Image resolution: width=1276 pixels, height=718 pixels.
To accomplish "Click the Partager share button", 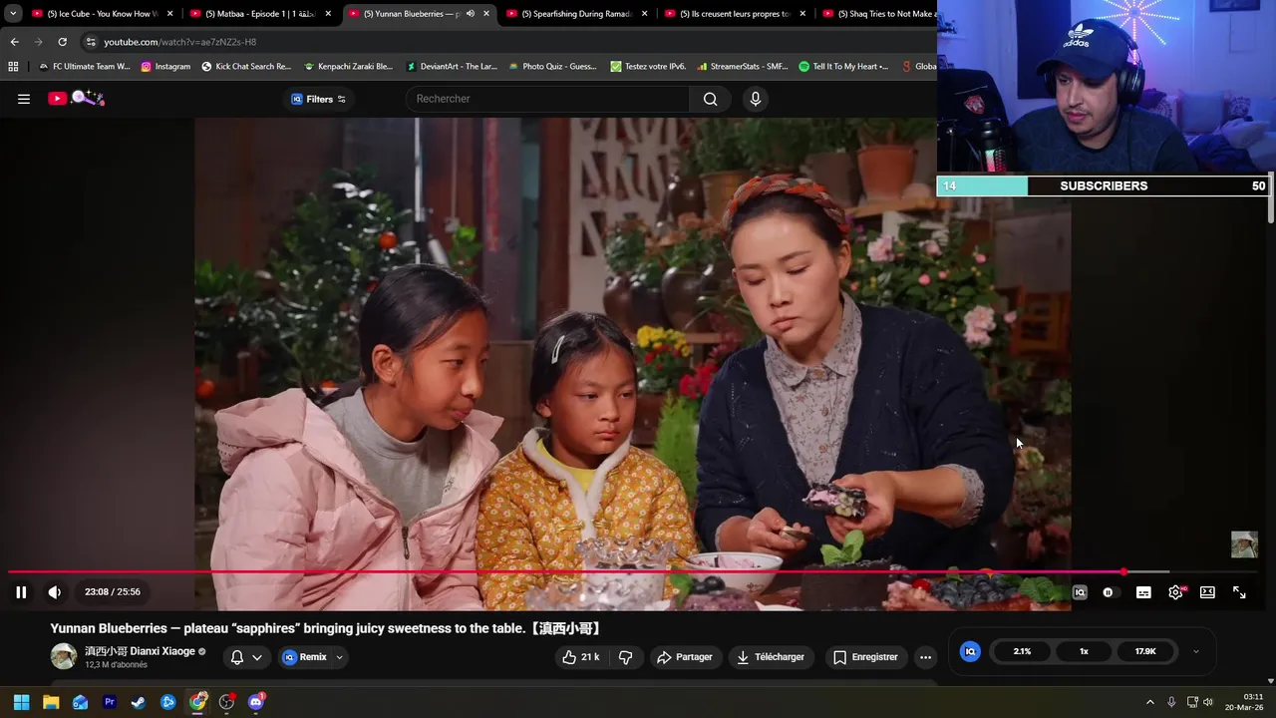I will [684, 657].
